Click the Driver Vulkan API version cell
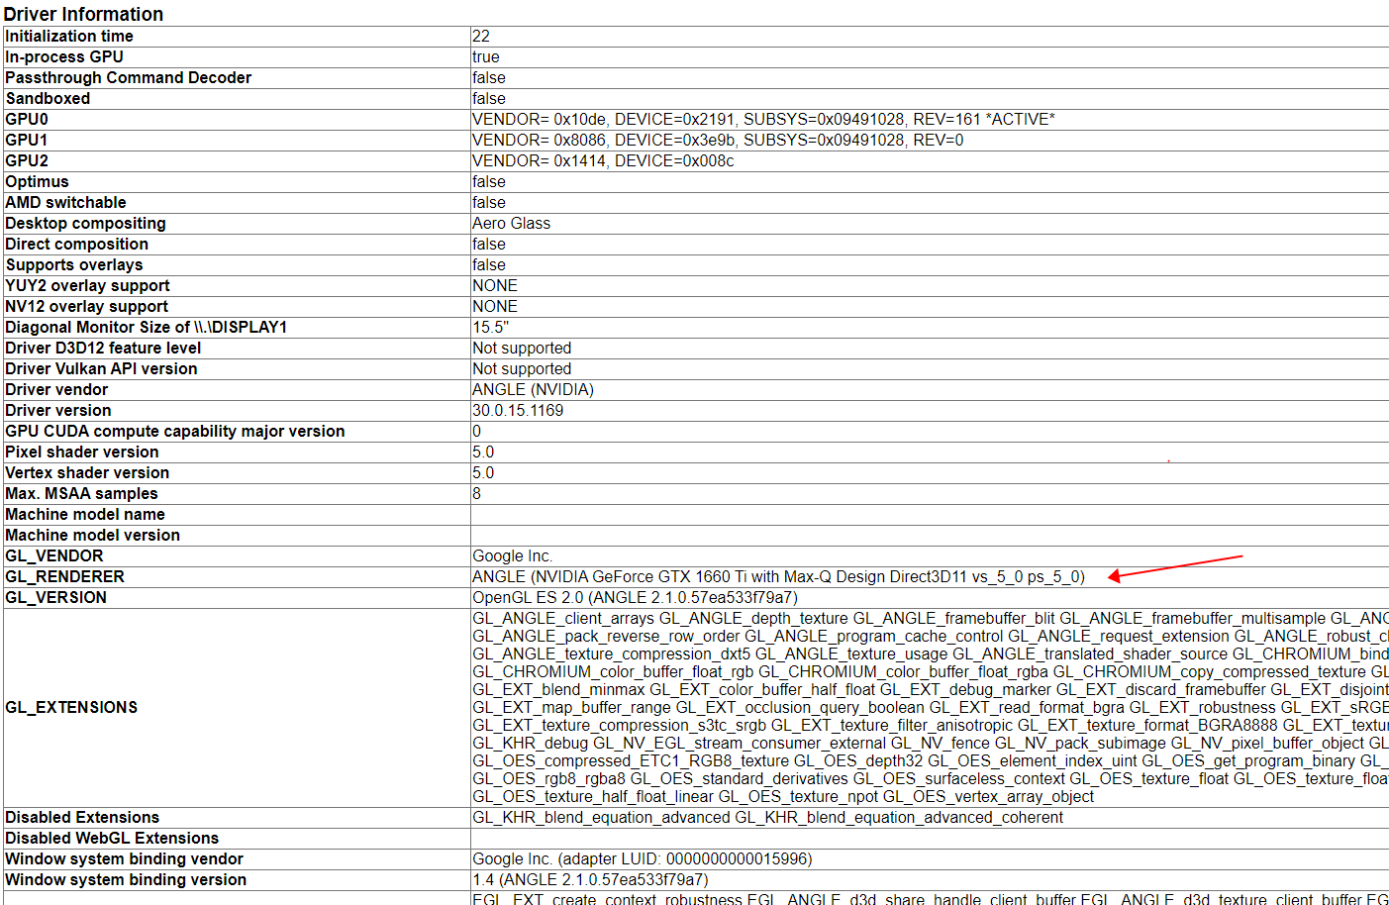Viewport: 1389px width, 905px height. (522, 368)
